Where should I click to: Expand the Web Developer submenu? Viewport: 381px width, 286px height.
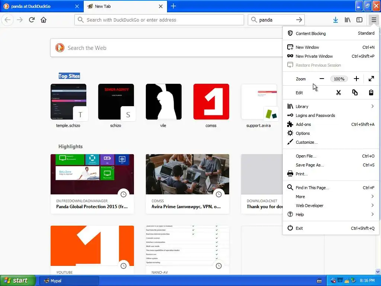tap(331, 206)
